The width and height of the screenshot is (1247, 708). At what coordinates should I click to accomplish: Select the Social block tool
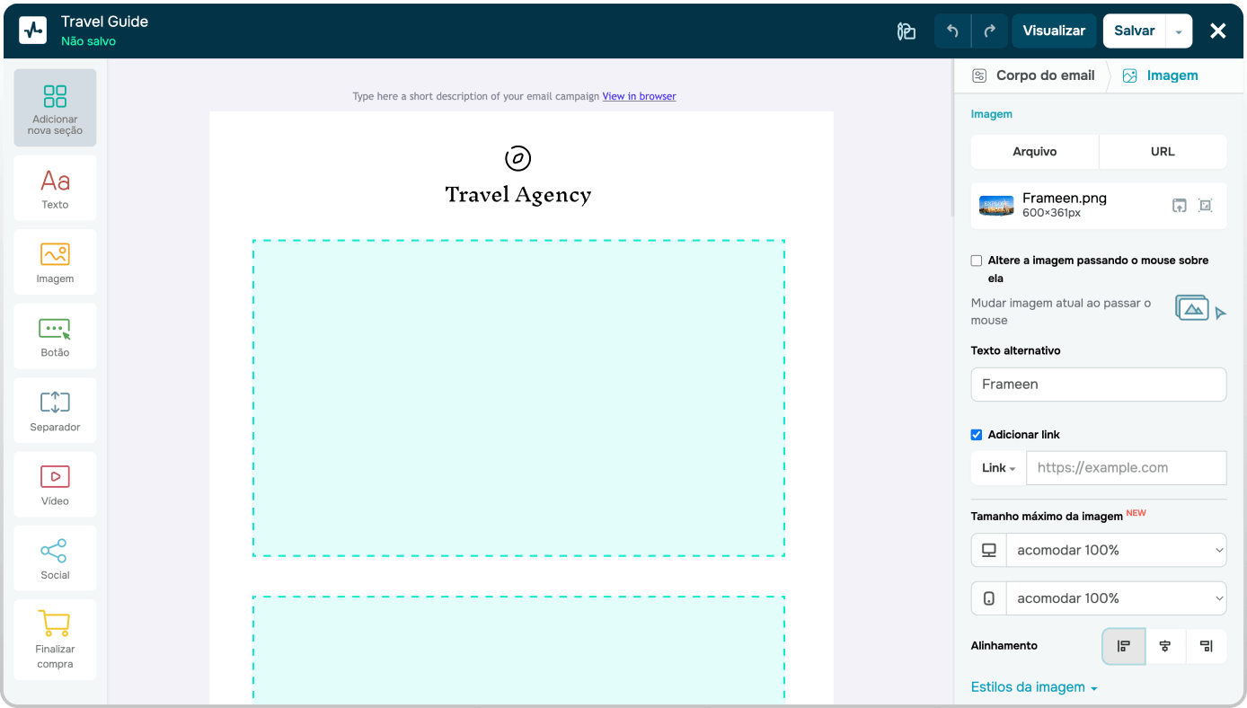click(55, 559)
